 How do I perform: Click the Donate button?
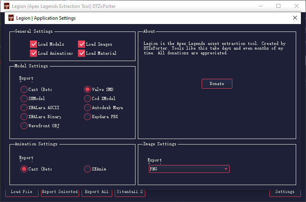pos(217,84)
